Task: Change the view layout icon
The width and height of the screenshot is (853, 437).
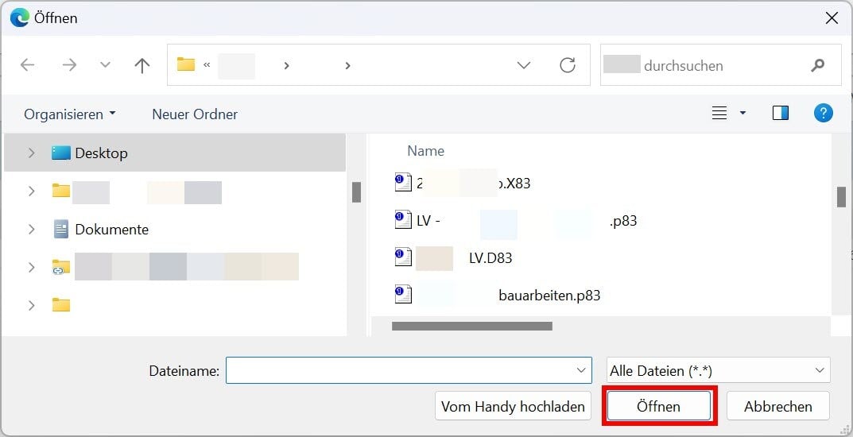Action: click(x=719, y=114)
